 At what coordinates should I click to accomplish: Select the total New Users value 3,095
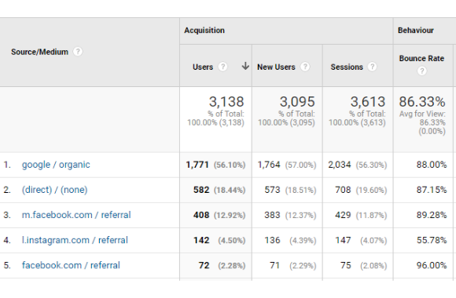(297, 102)
